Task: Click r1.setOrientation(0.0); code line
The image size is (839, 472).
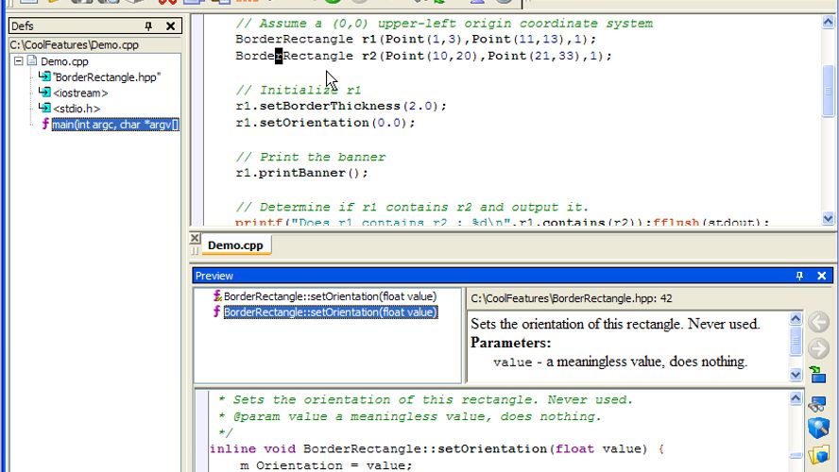Action: [x=325, y=123]
